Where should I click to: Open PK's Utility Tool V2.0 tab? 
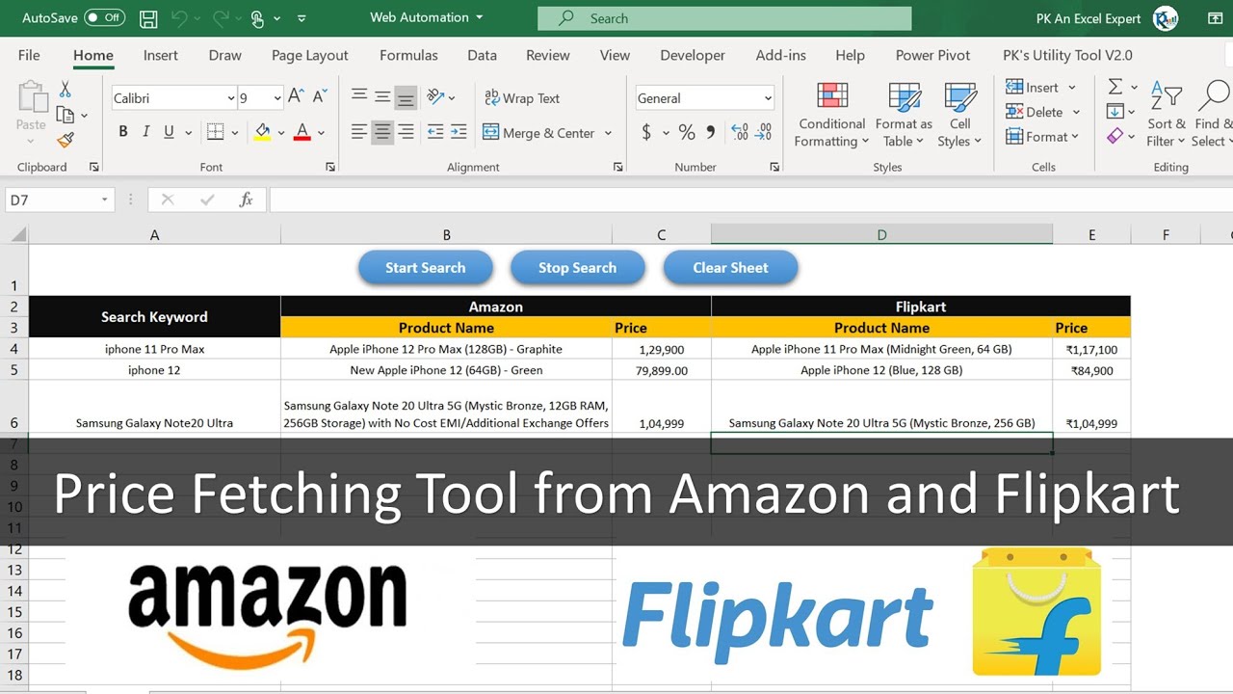1068,55
